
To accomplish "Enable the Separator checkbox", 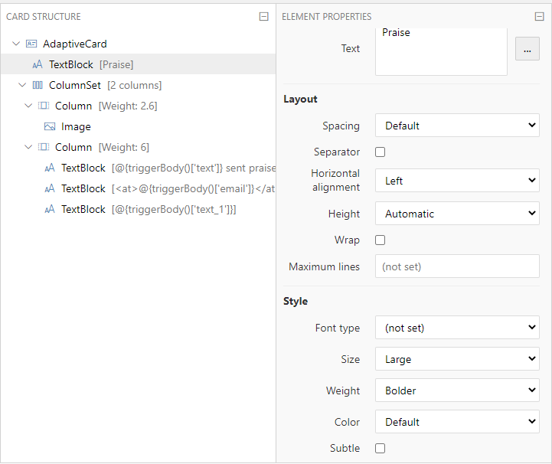I will click(381, 152).
